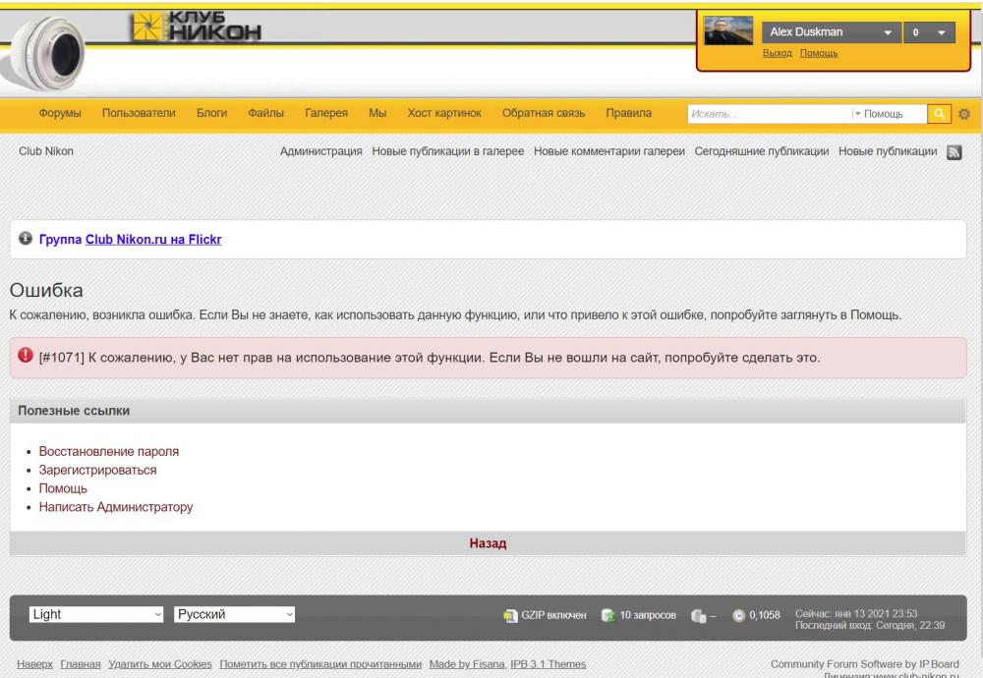Click the Помощь link under username

819,53
